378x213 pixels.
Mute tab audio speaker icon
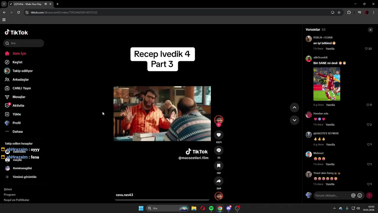45,4
